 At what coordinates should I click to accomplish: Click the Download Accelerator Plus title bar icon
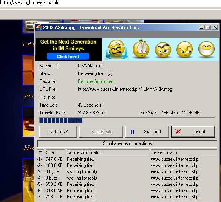tap(39, 28)
